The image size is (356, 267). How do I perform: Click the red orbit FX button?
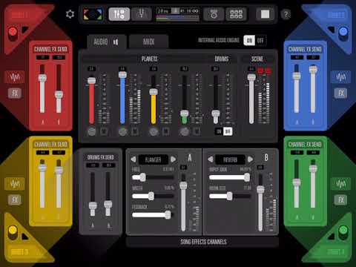15,93
